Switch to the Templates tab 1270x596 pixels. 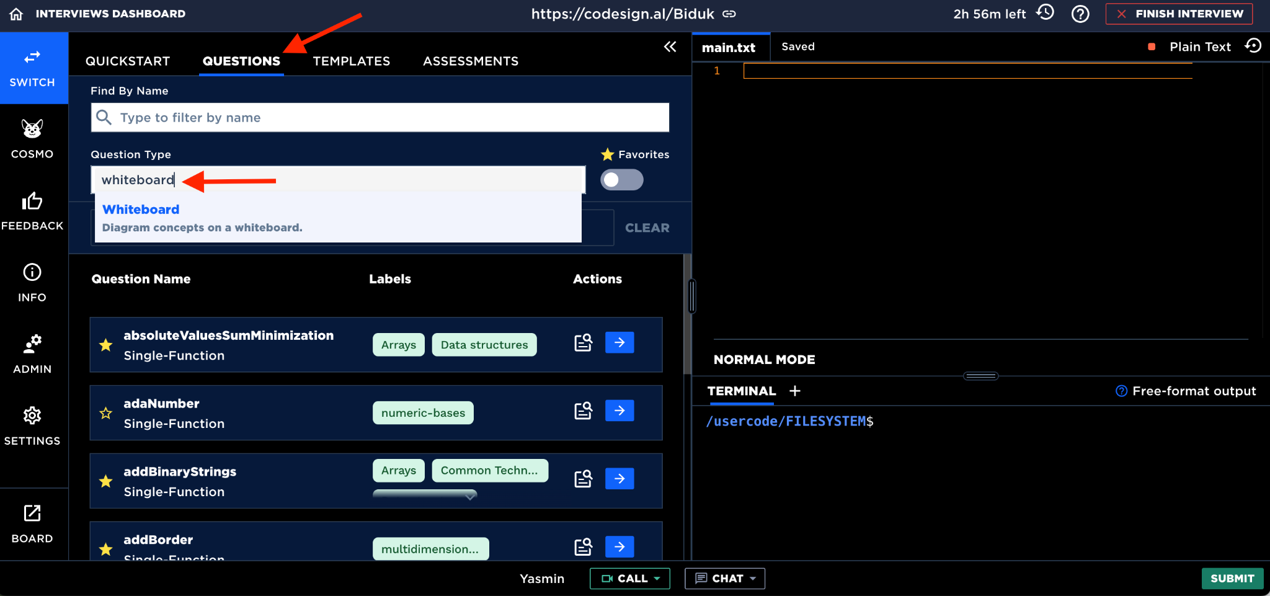[x=351, y=61]
